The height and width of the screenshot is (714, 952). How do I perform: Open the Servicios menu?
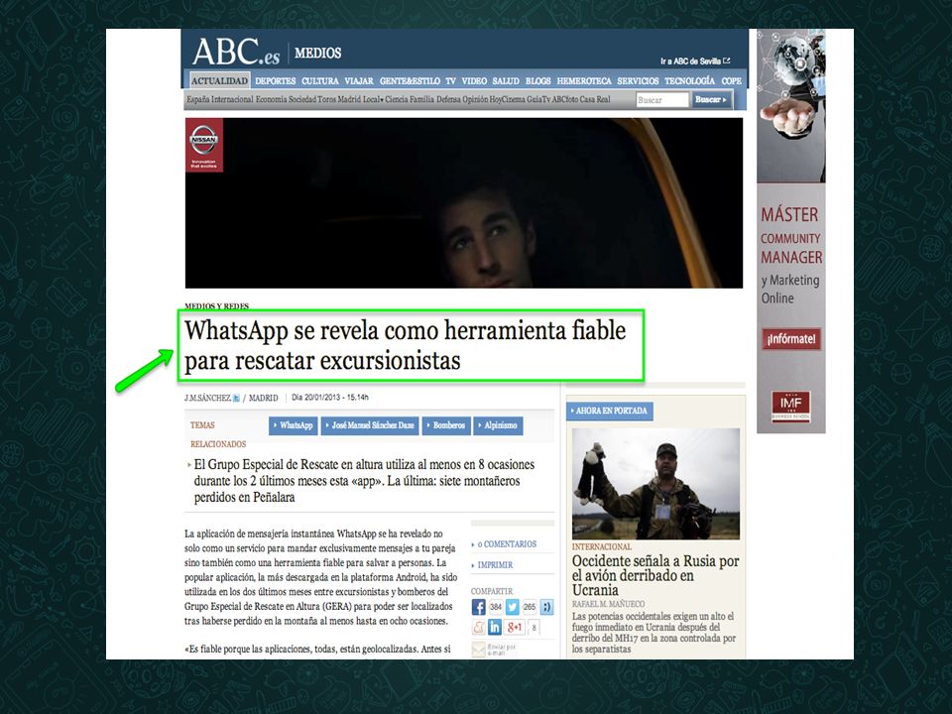(x=638, y=80)
